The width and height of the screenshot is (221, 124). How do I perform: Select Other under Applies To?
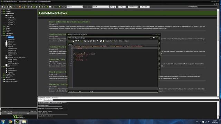click(x=120, y=41)
